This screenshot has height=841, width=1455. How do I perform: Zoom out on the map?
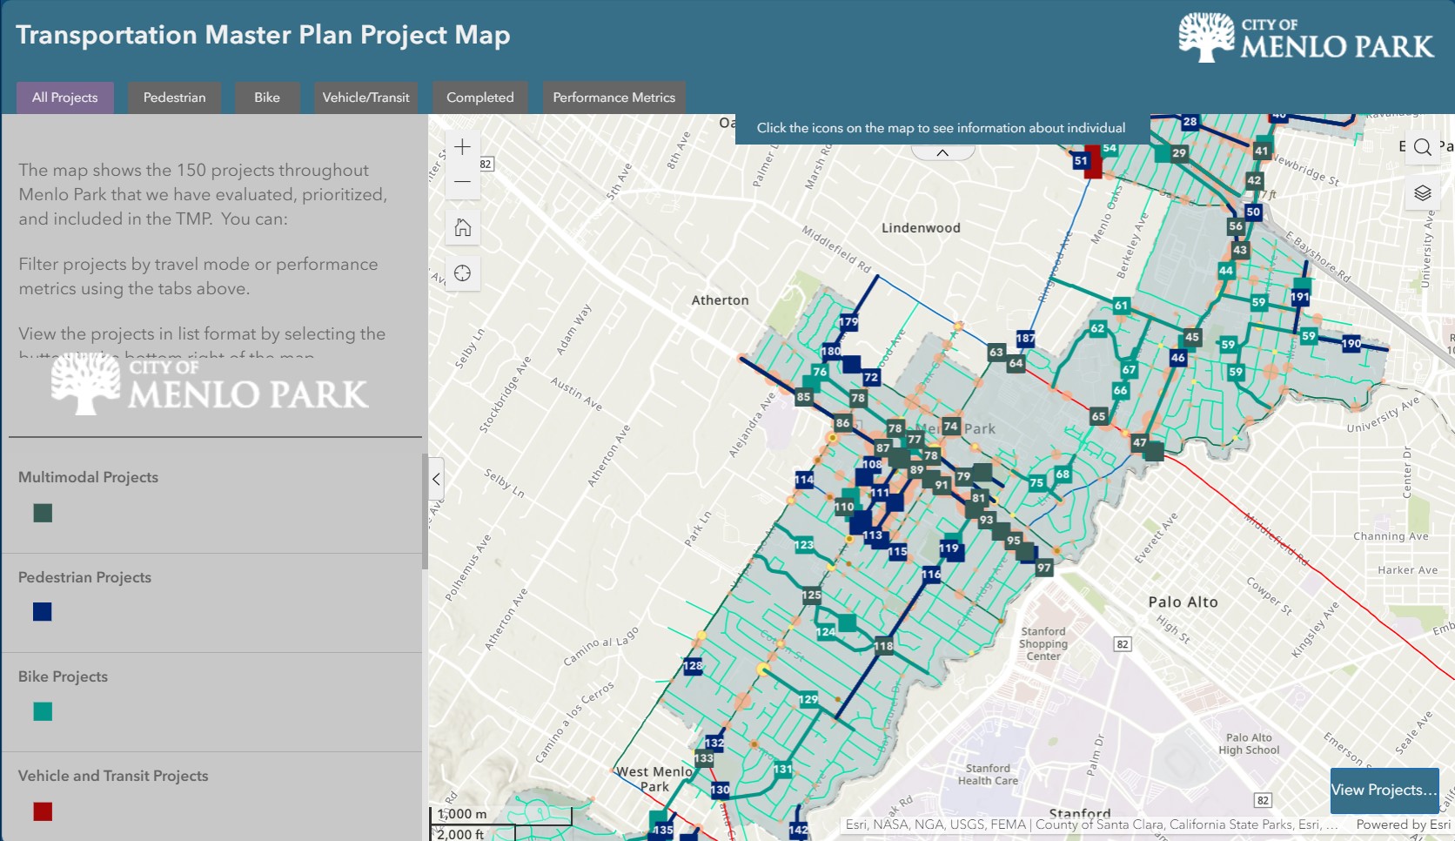click(463, 182)
